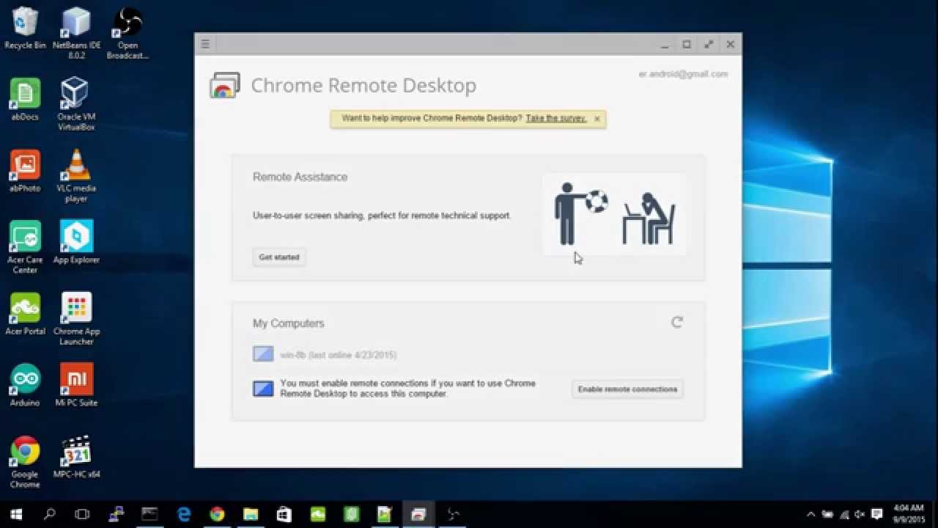The width and height of the screenshot is (938, 528).
Task: Click the Chrome Remote Desktop logo
Action: point(225,85)
